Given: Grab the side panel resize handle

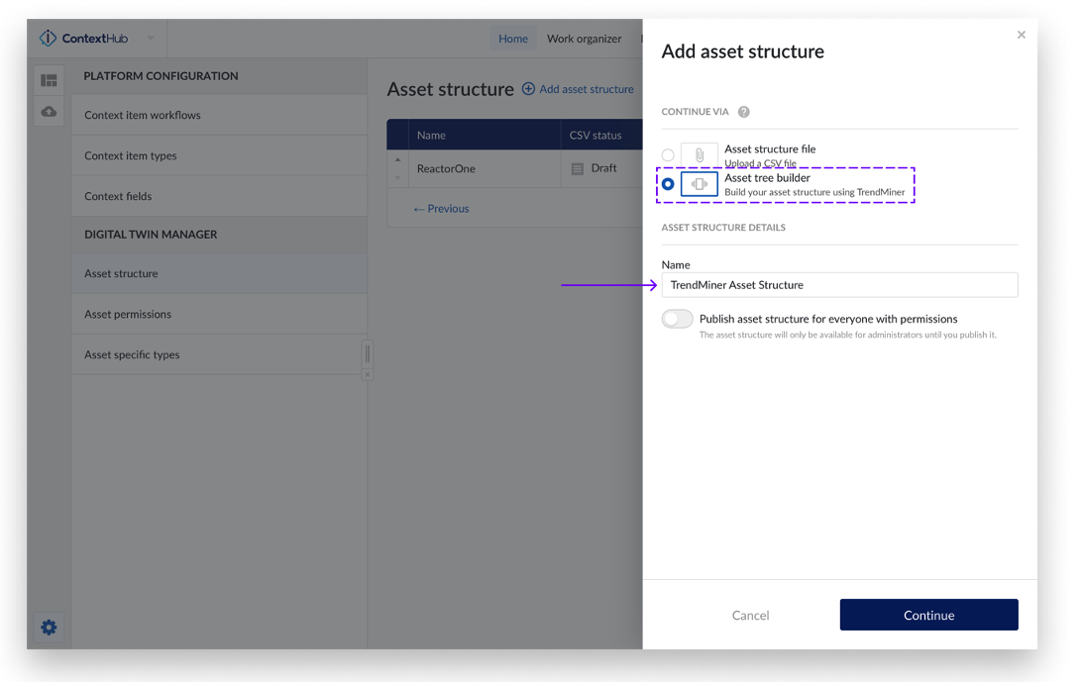Looking at the screenshot, I should pos(368,353).
